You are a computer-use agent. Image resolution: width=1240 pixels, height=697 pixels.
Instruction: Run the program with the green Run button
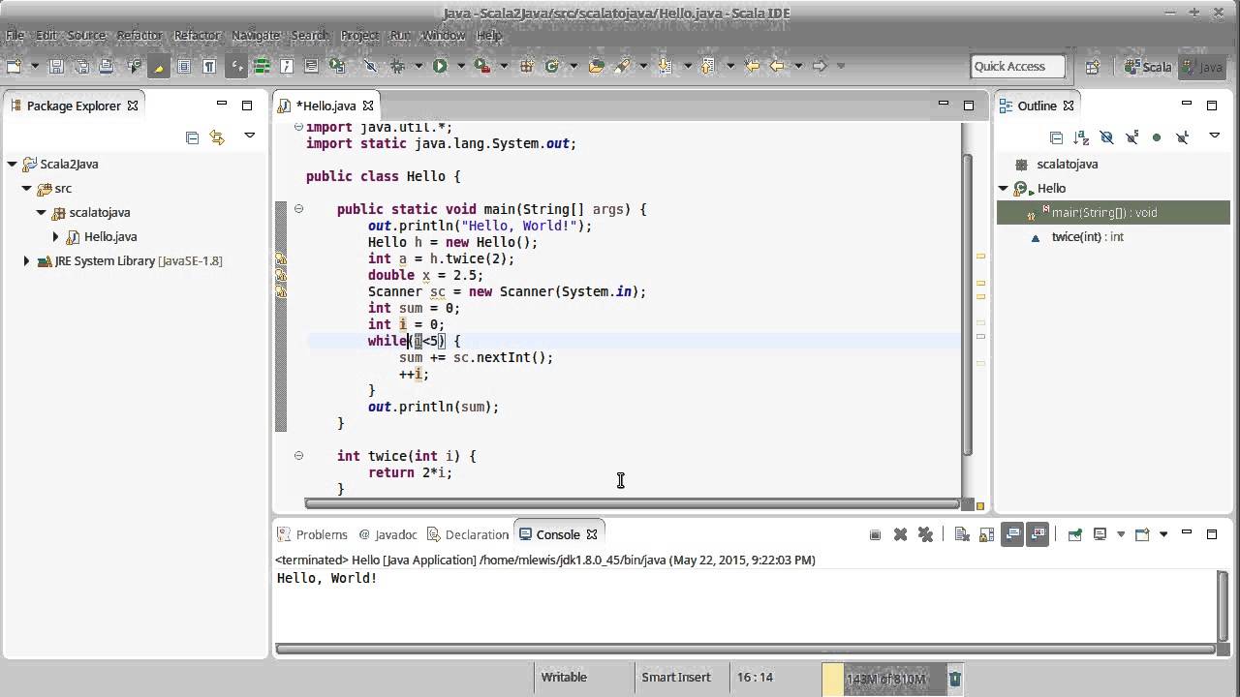point(440,66)
